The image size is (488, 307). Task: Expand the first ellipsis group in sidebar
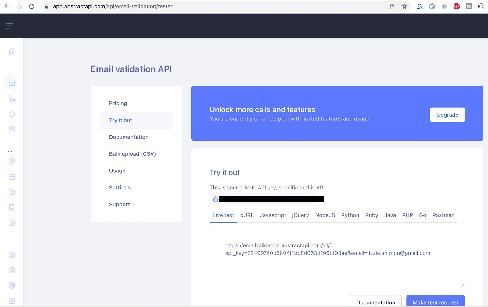click(x=10, y=72)
